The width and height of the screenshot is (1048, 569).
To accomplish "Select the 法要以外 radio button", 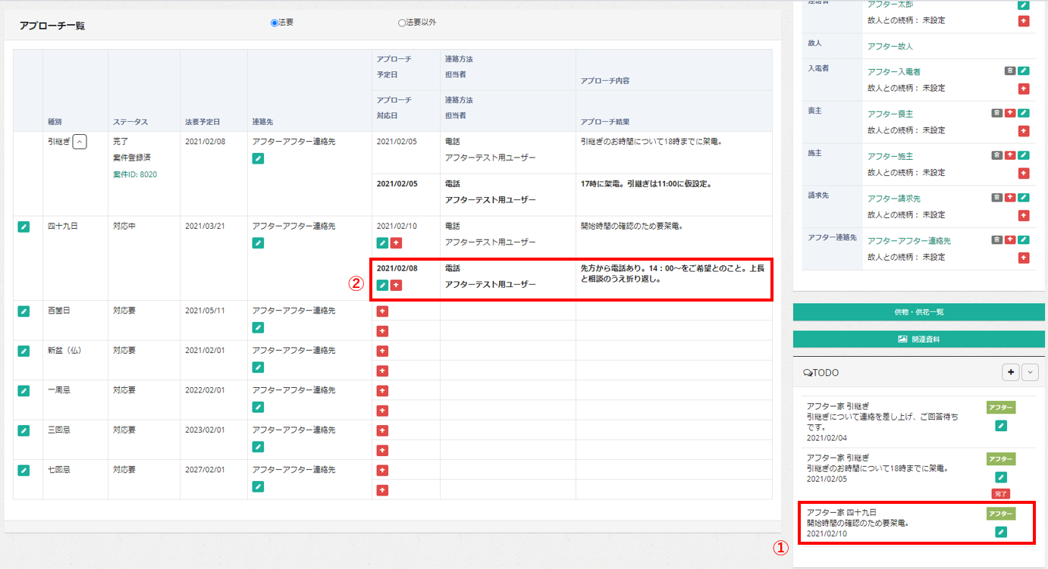I will pos(402,23).
